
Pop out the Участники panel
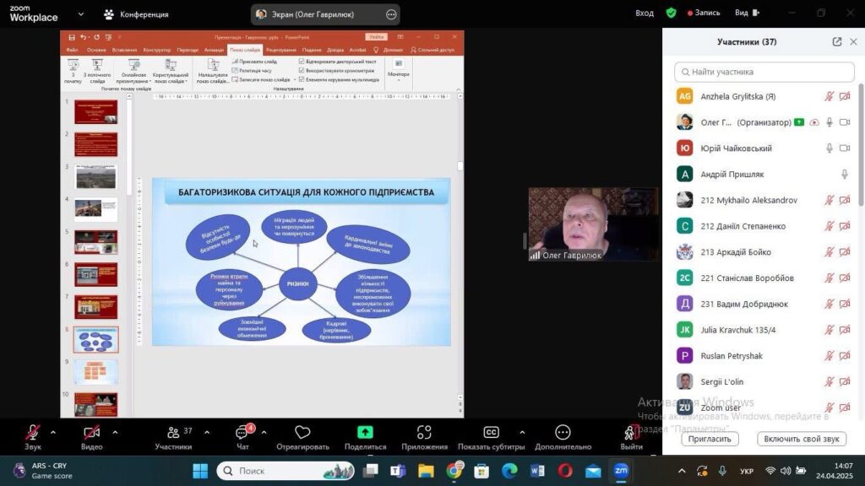tap(836, 42)
